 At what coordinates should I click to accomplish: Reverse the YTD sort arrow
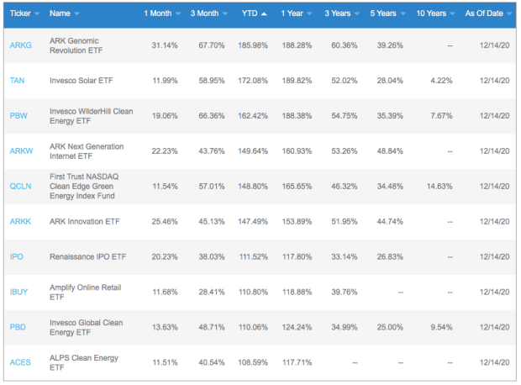pos(264,13)
